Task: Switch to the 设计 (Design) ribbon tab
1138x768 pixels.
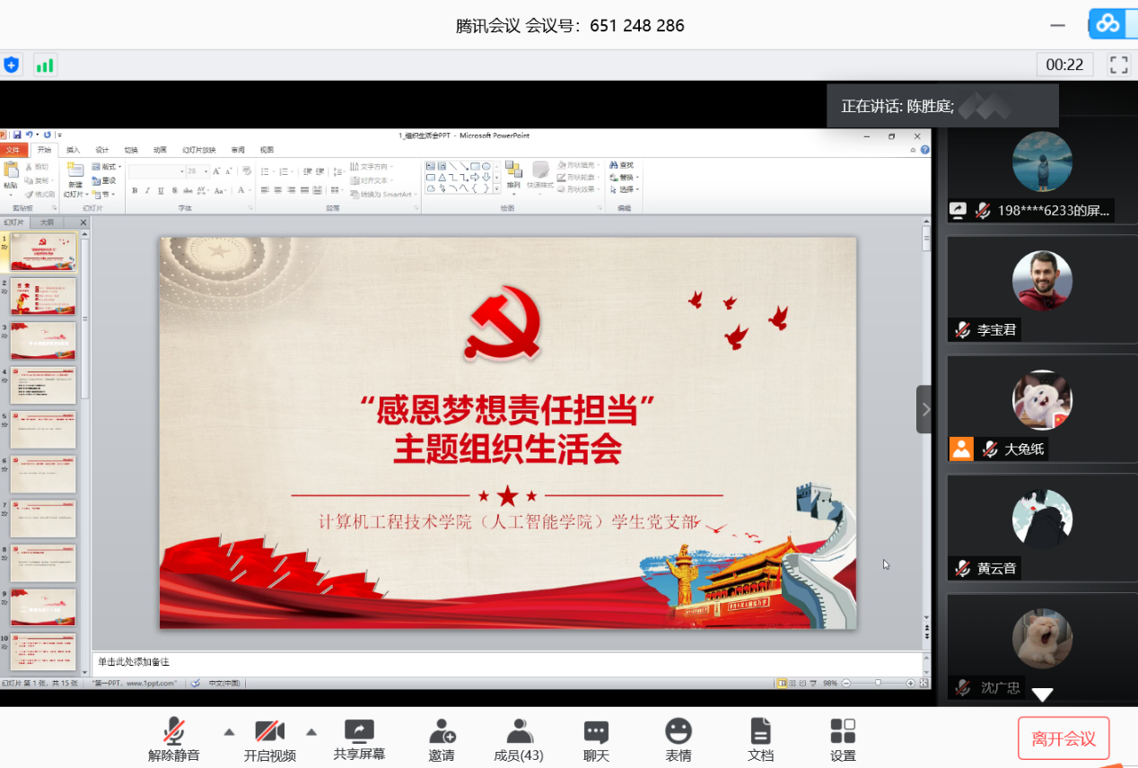Action: coord(102,150)
